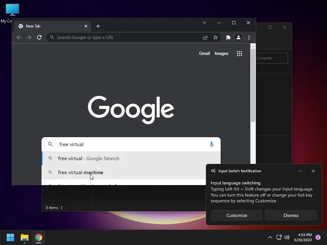Open Chrome extensions puzzle icon
This screenshot has width=327, height=245.
click(228, 37)
